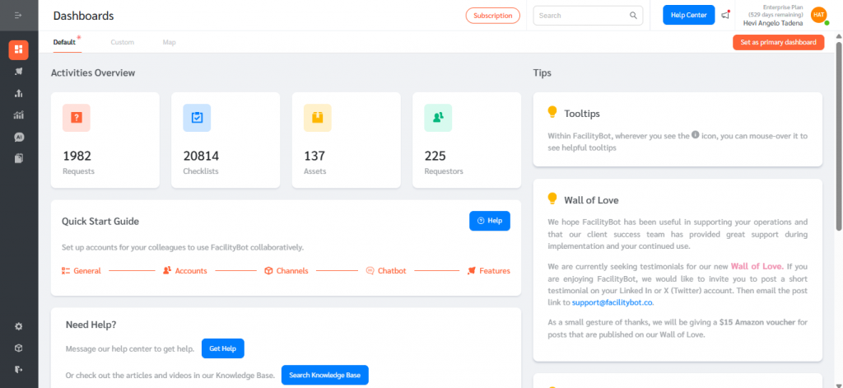Click the settings gear icon in sidebar

[18, 326]
